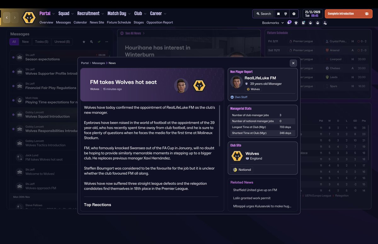378x244 pixels.
Task: Open the Squad main menu
Action: 64,14
